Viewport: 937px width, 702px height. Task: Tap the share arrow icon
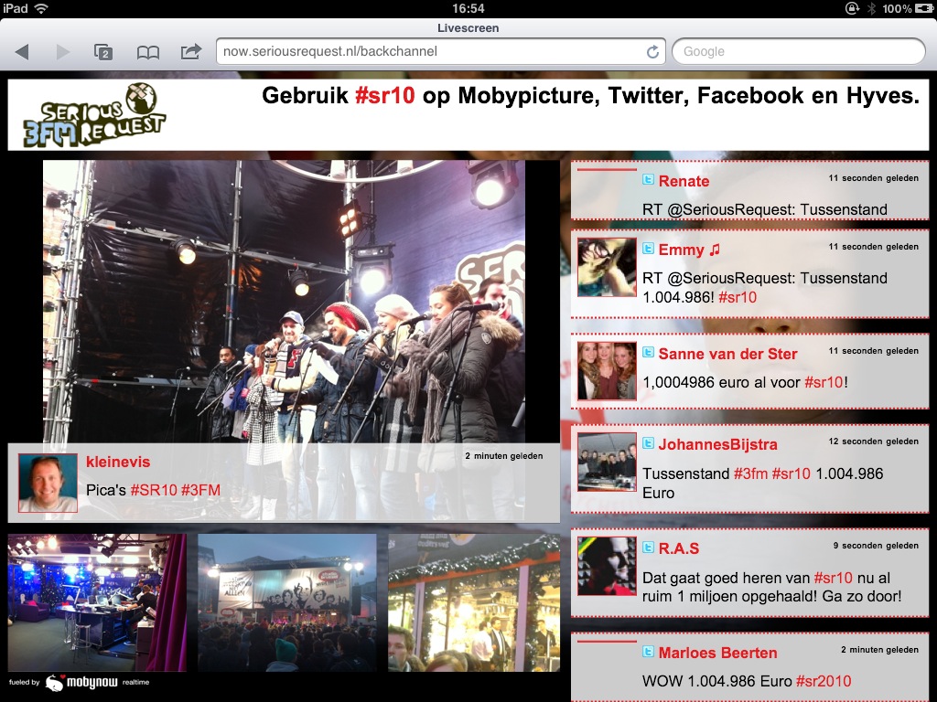190,52
